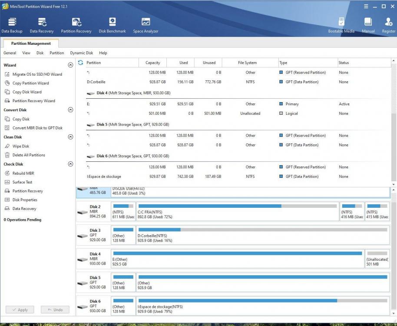This screenshot has width=397, height=326.
Task: Collapse the Convert Disk section
Action: coord(70,110)
